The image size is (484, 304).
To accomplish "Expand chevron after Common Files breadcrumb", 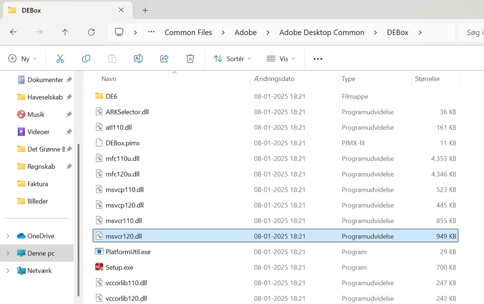I will click(x=223, y=33).
